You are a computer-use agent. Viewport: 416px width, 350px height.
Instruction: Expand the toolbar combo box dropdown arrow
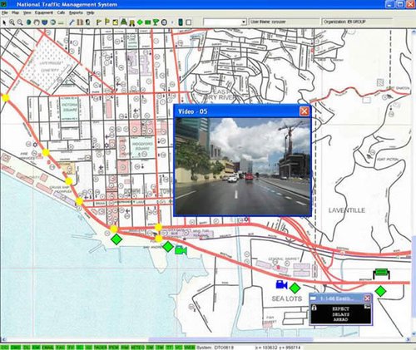pos(244,22)
